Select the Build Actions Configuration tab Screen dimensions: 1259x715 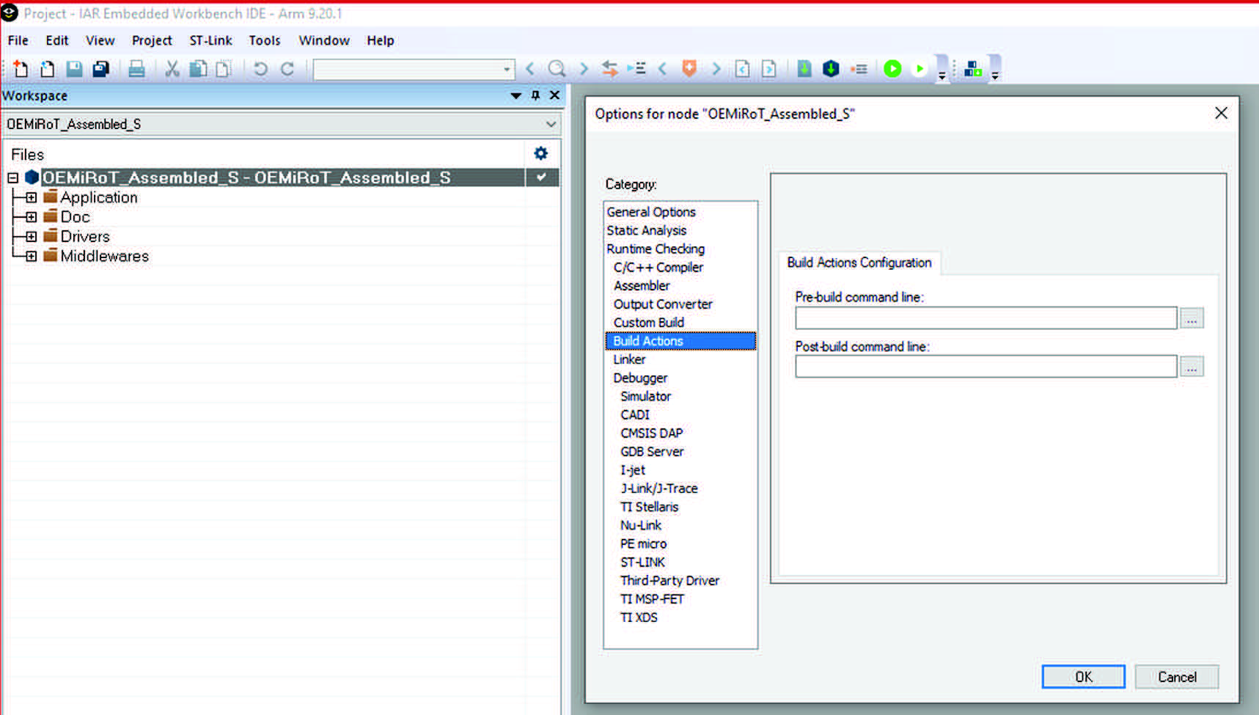(x=859, y=263)
